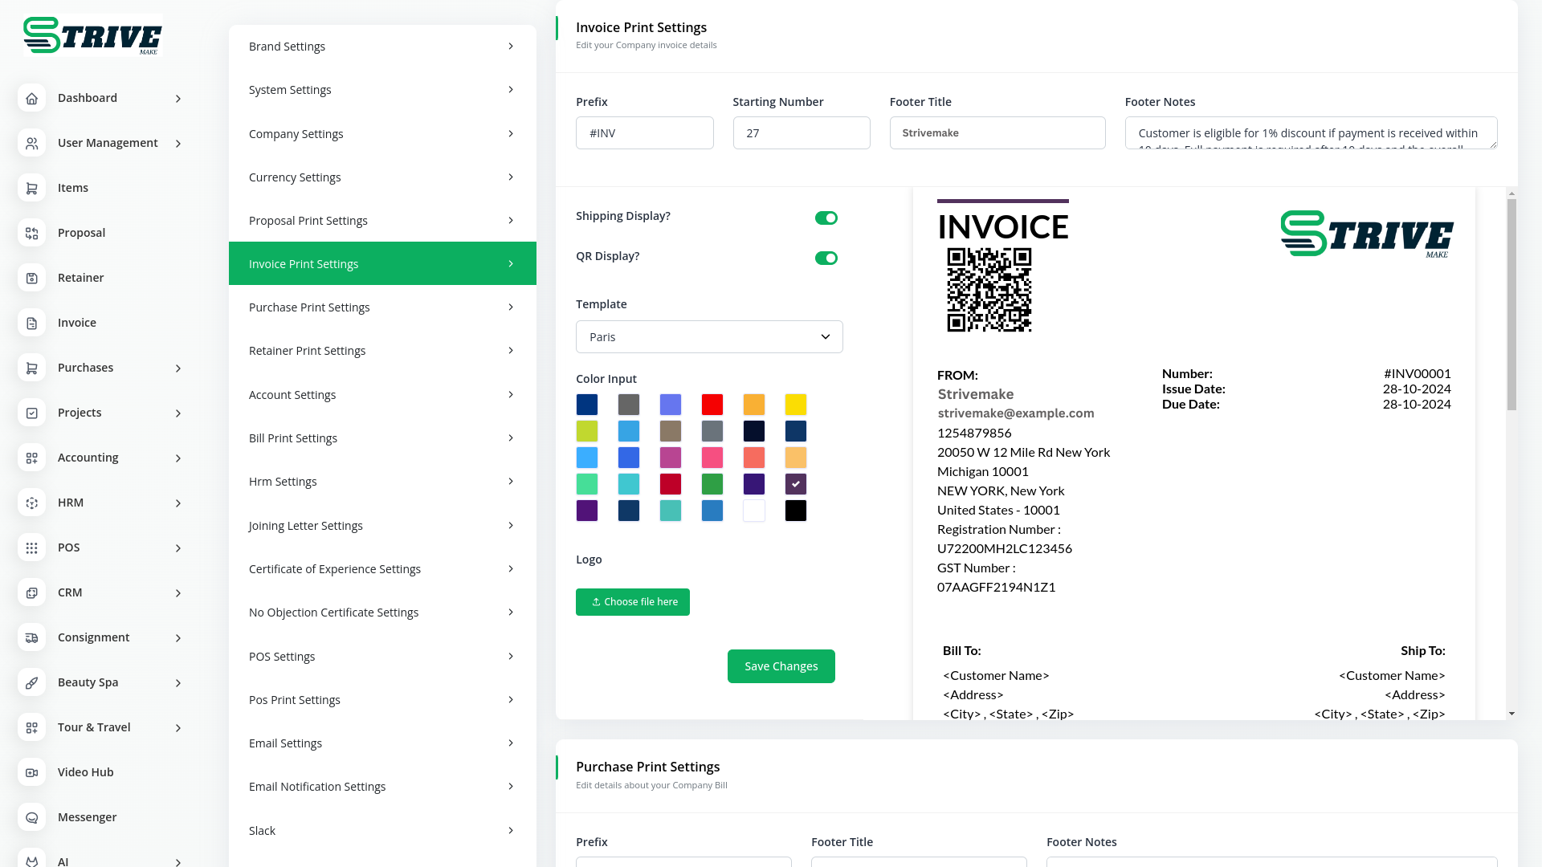The height and width of the screenshot is (867, 1542).
Task: Open the Template dropdown showing Paris
Action: (x=708, y=337)
